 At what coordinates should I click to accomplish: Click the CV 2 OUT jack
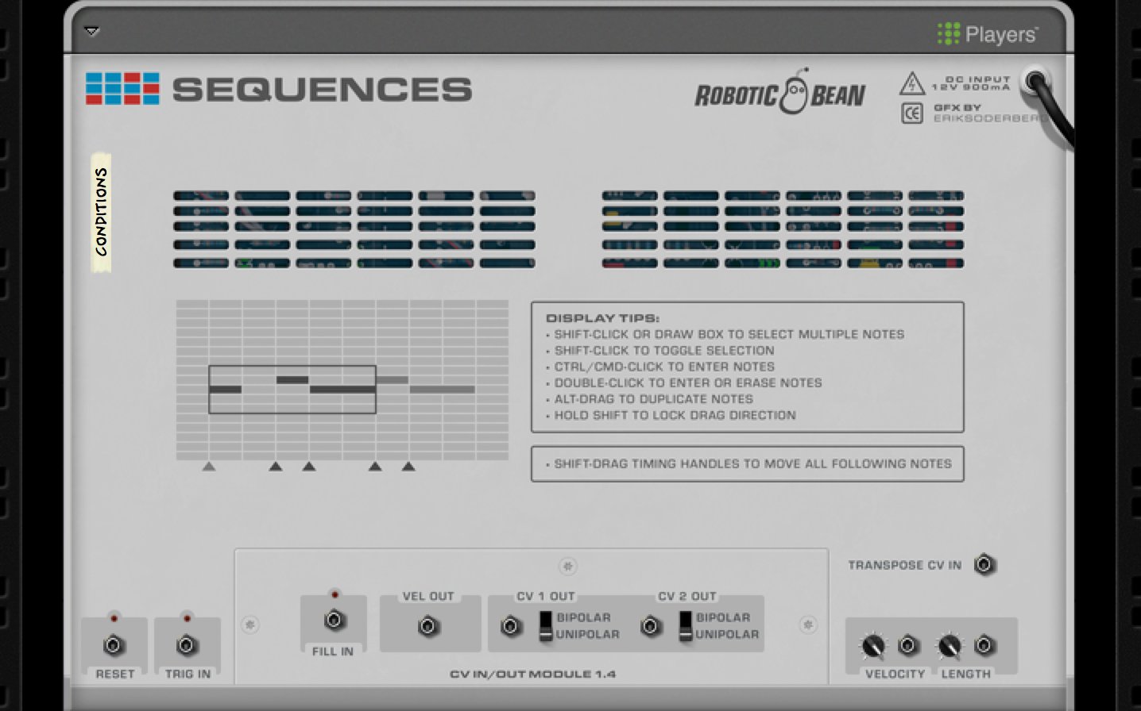[x=650, y=626]
